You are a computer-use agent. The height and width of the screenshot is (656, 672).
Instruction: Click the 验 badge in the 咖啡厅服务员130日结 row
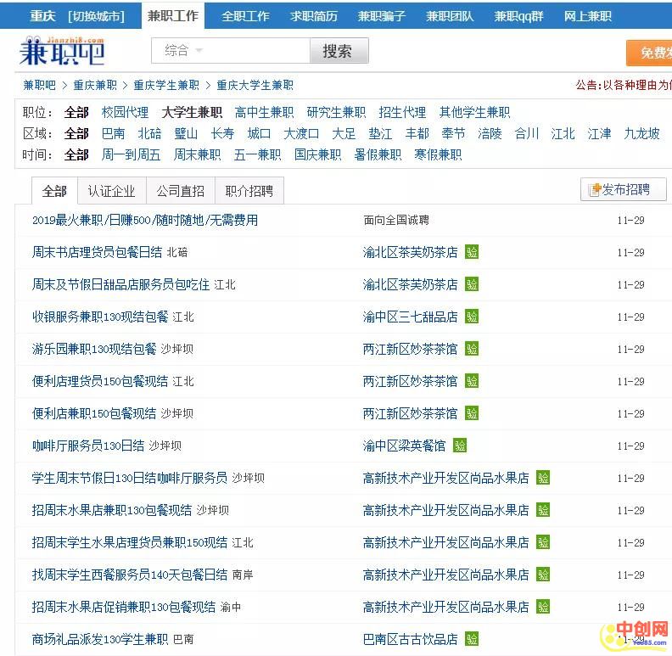460,446
